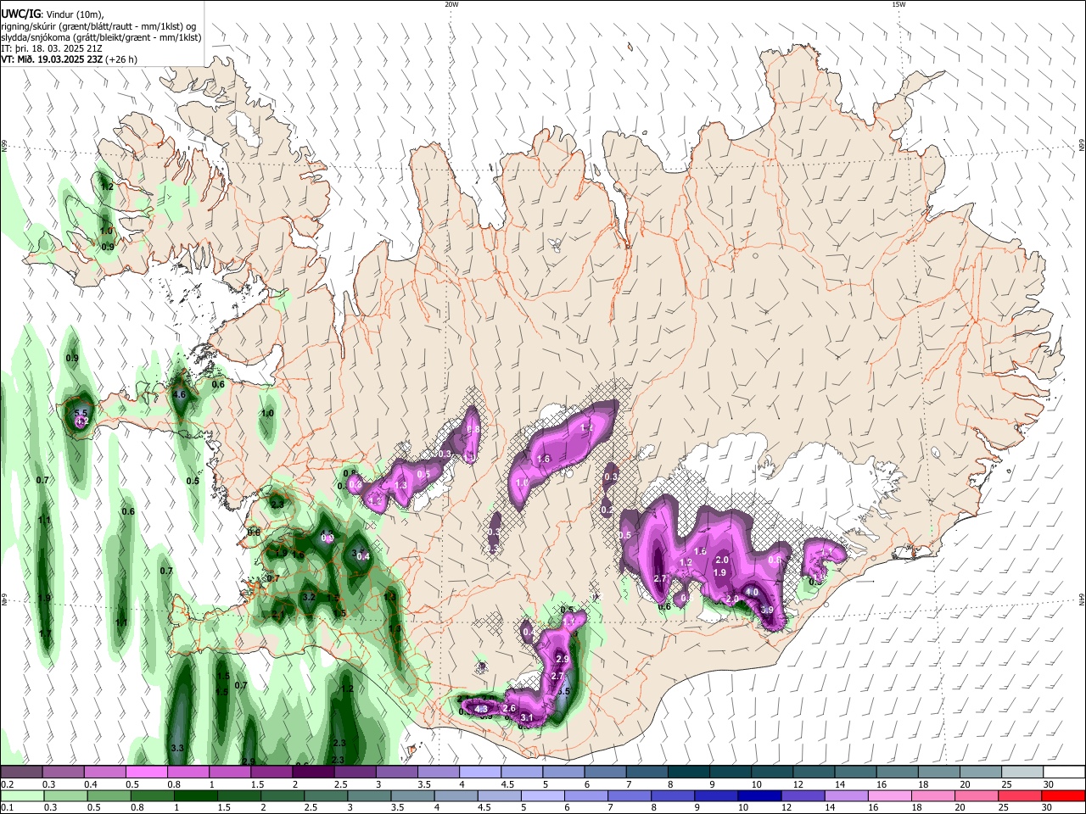Click the '4.6' precipitation value on the map
This screenshot has height=814, width=1086.
pyautogui.click(x=179, y=394)
